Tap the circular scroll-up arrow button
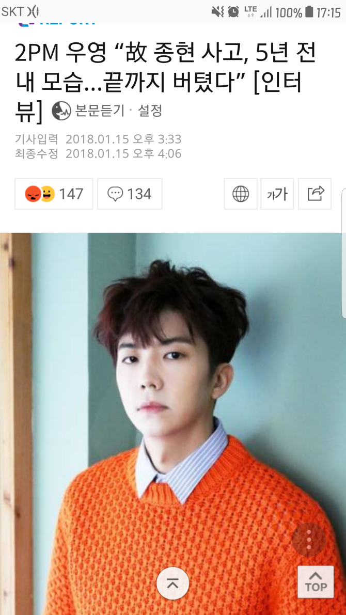The height and width of the screenshot is (615, 346). pyautogui.click(x=172, y=583)
